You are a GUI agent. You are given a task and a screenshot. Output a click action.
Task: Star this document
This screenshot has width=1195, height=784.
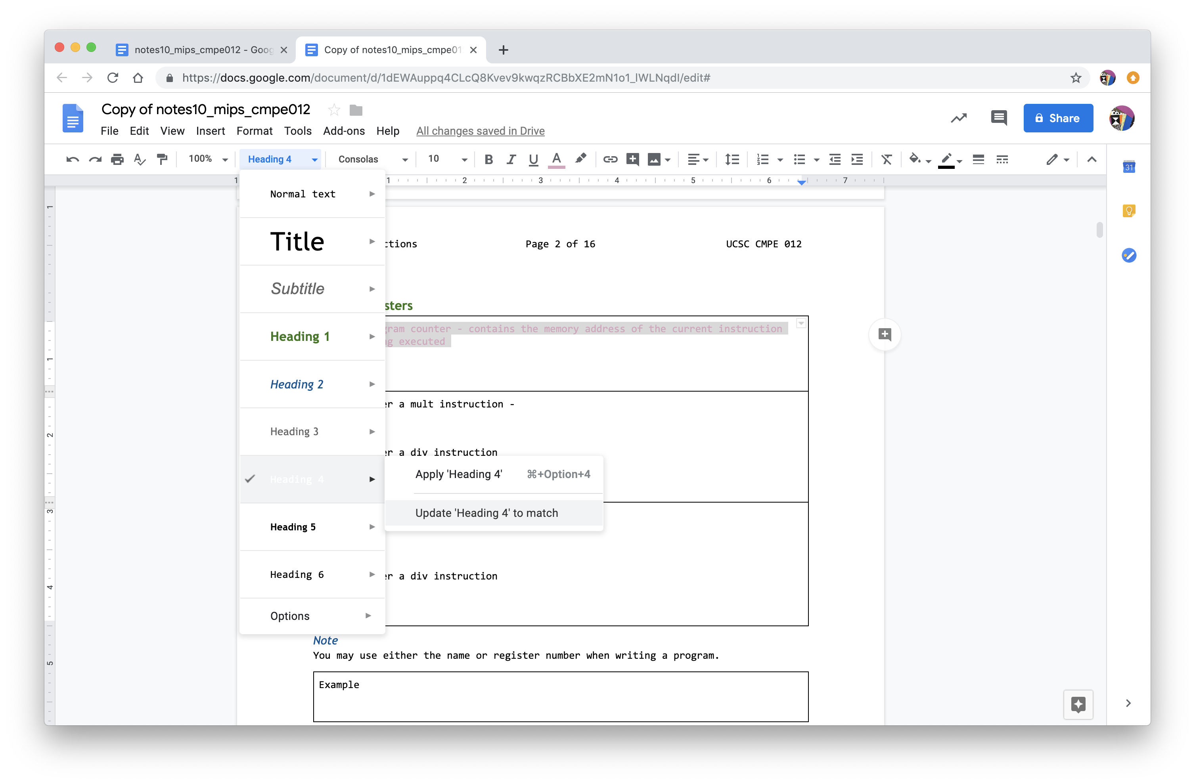click(x=334, y=109)
